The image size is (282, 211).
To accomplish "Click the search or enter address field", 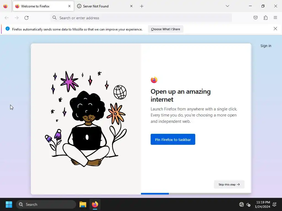I will [141, 18].
